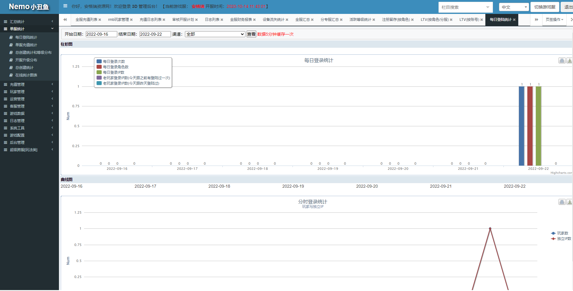Click the 查看 query button

click(x=251, y=34)
